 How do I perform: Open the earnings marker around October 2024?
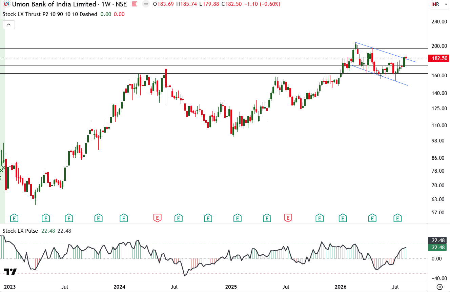[x=208, y=218]
